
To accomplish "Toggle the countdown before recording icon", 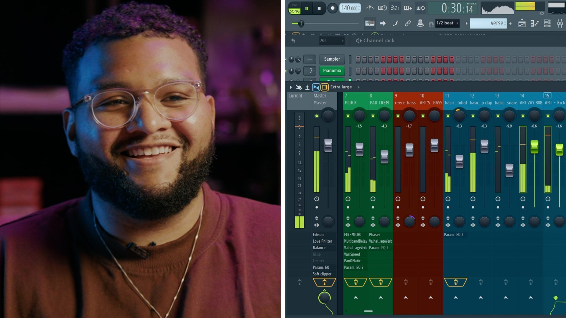I will [x=395, y=8].
